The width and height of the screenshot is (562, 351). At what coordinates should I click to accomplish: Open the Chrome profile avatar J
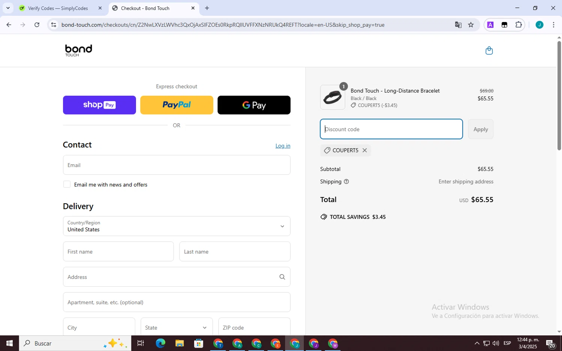click(539, 25)
